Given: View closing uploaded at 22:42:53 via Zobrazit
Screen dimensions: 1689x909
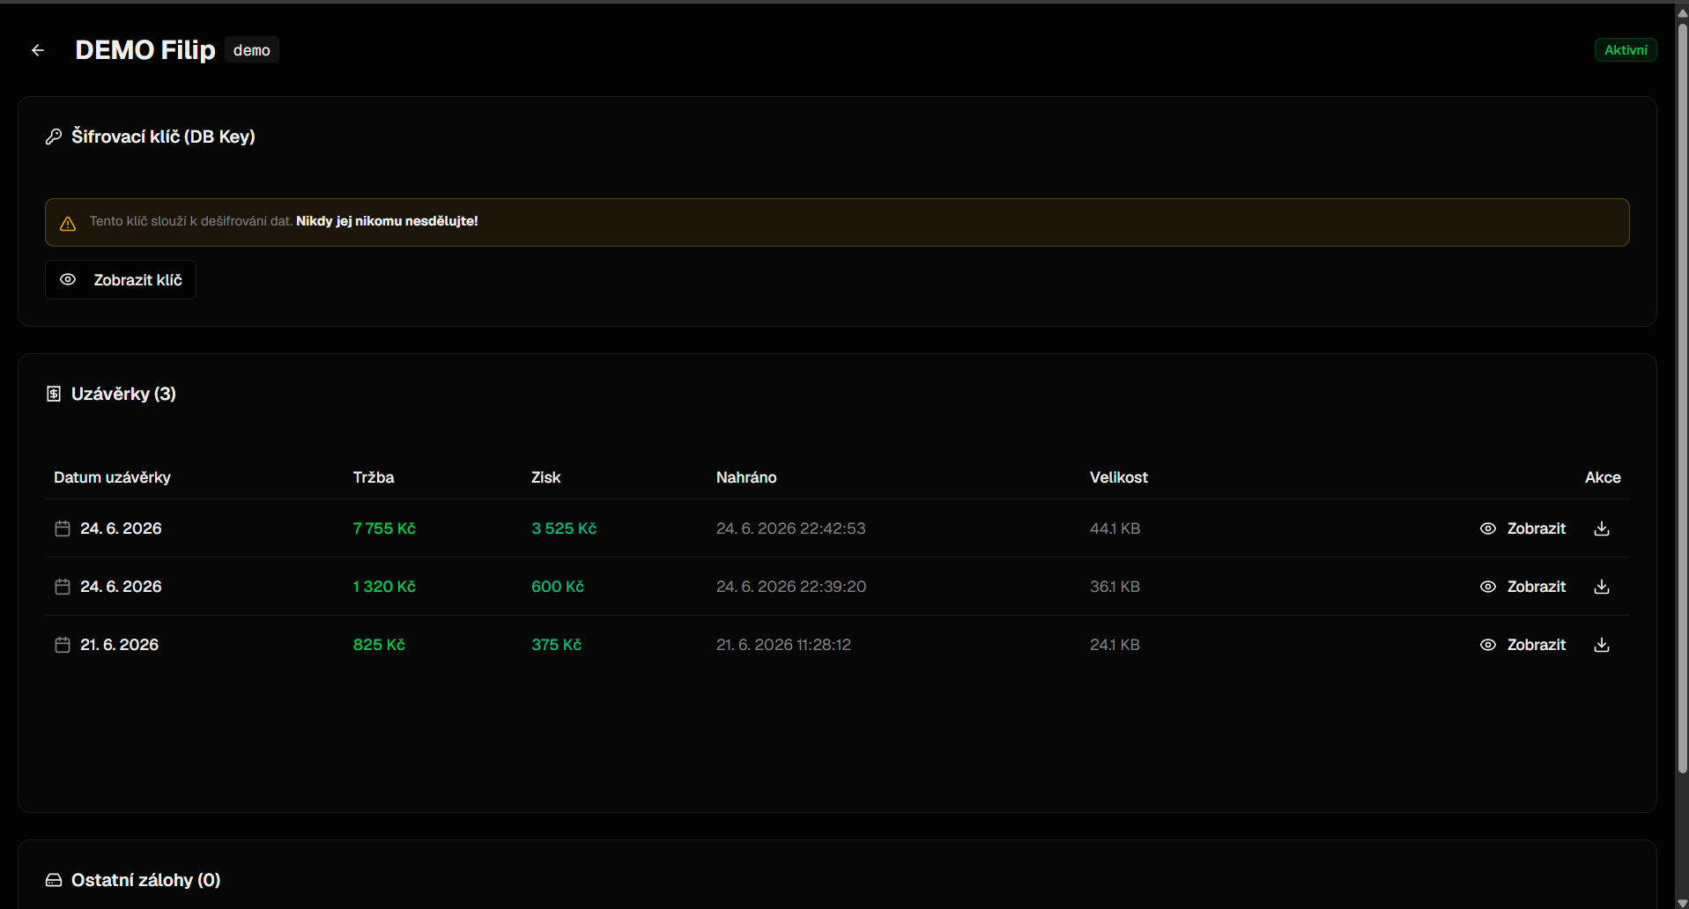Looking at the screenshot, I should (1522, 528).
